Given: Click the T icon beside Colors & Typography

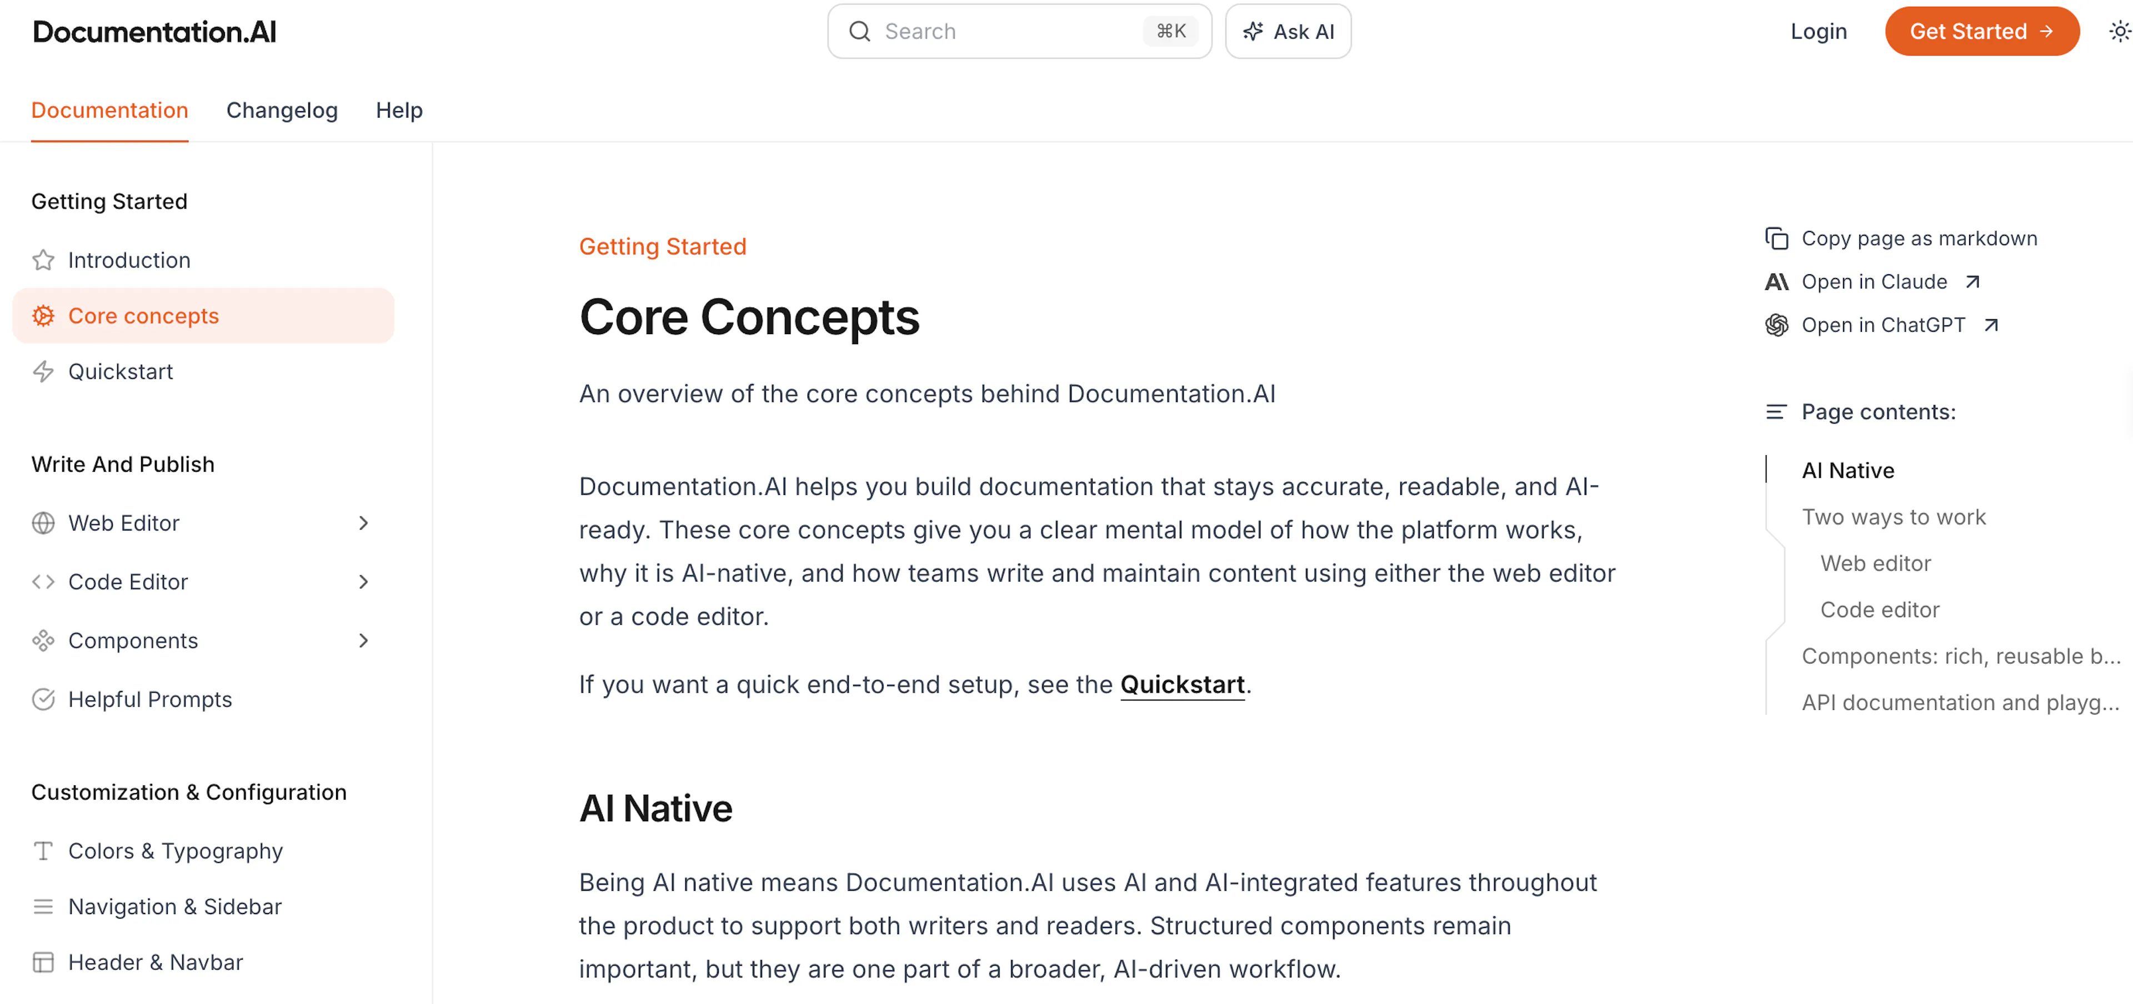Looking at the screenshot, I should coord(43,850).
